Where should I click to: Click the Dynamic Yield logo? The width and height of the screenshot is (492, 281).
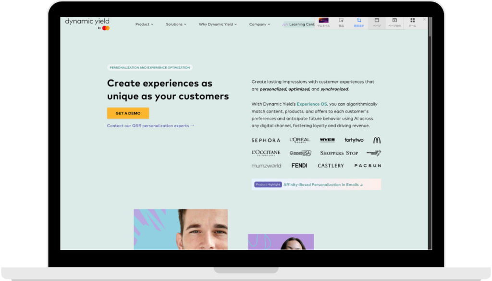(87, 24)
